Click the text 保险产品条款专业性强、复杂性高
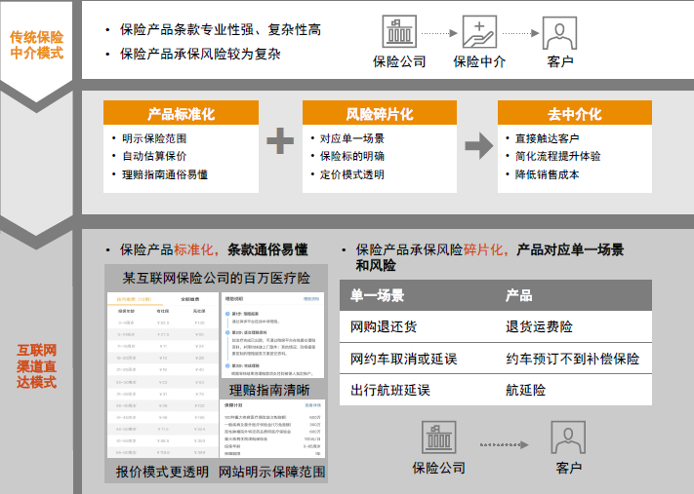Screen dimensions: 694x494 221,30
